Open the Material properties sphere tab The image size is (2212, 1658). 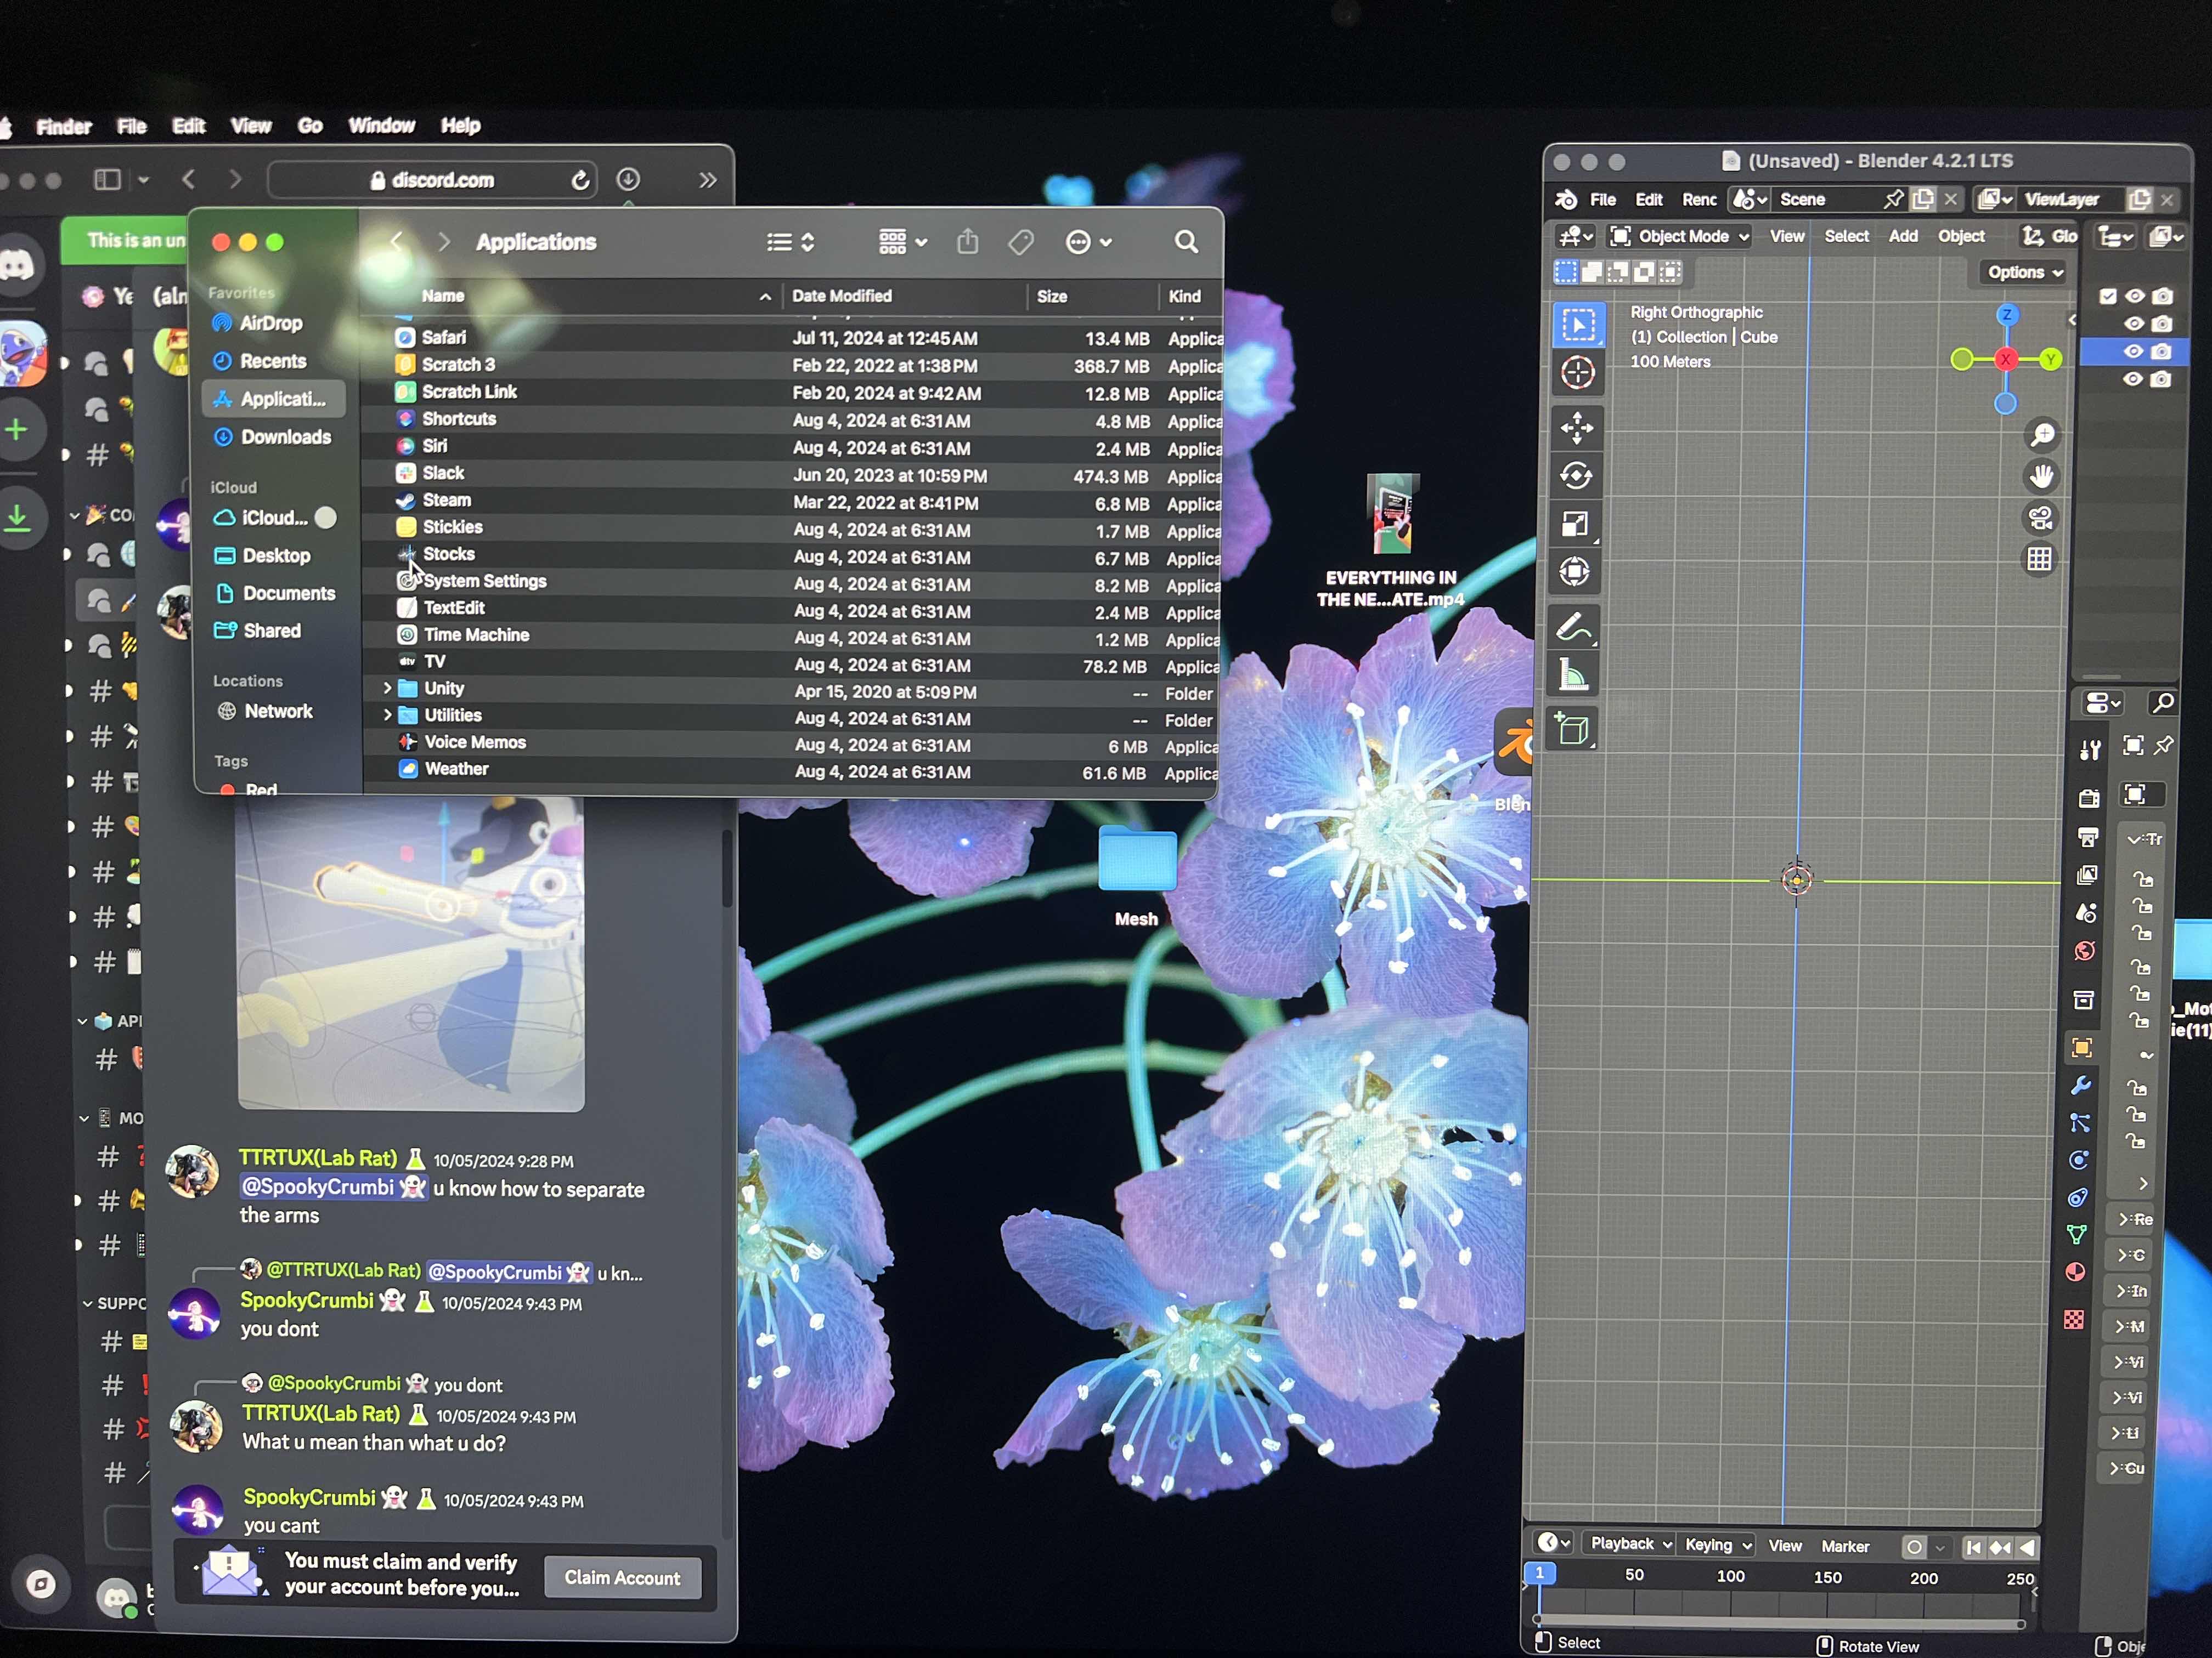tap(2075, 1272)
